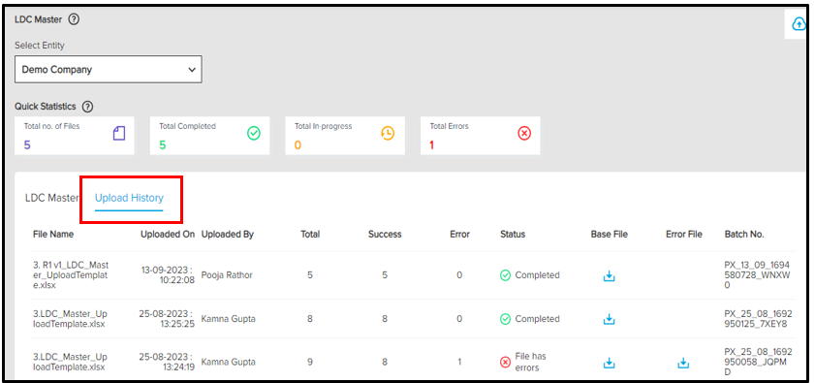Click Completed status icon in Pooja Rathor row
Screen dimensions: 815x383
tap(505, 275)
